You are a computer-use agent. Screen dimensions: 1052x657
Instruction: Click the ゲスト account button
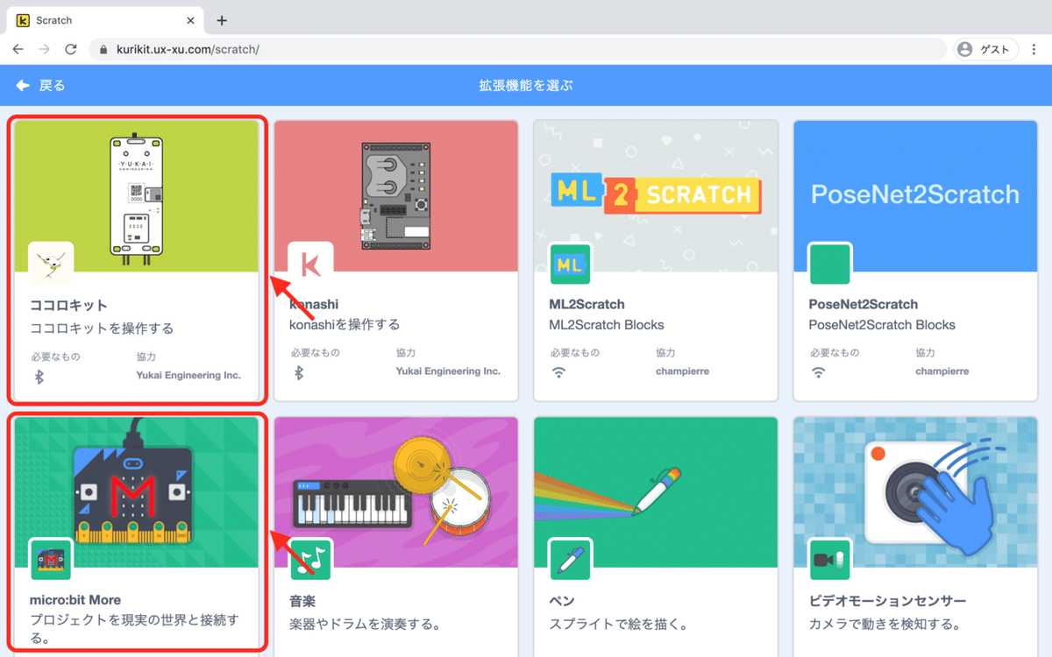[984, 49]
